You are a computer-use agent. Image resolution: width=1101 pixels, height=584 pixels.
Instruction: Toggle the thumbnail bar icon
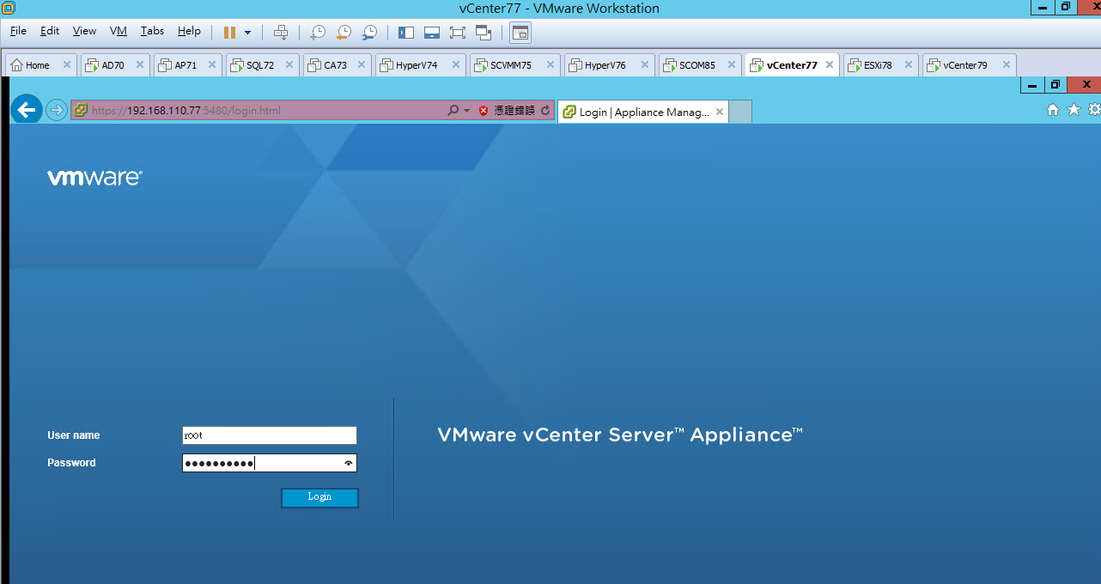click(x=432, y=33)
